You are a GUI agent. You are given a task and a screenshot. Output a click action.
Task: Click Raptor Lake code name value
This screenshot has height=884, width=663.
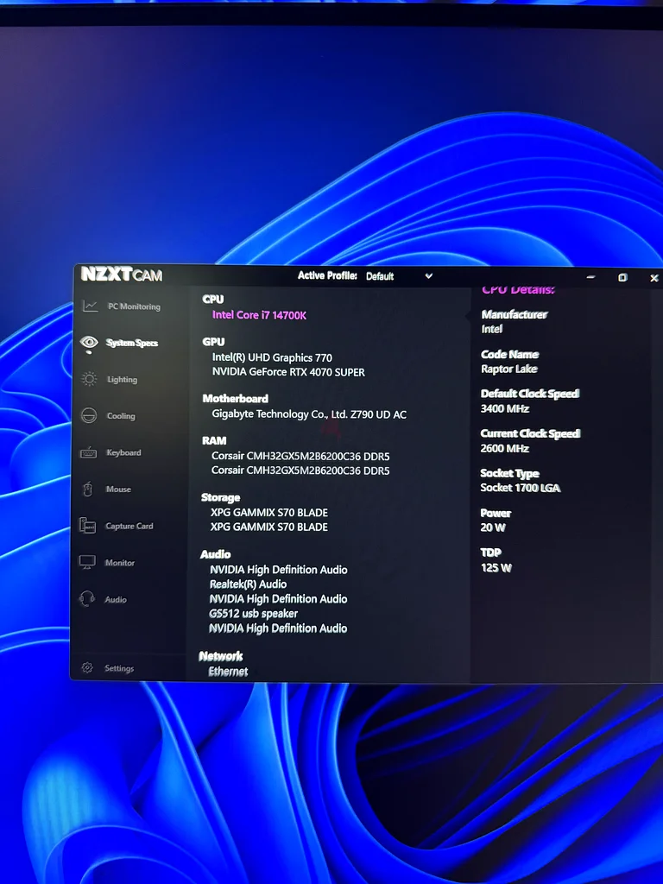pyautogui.click(x=509, y=369)
